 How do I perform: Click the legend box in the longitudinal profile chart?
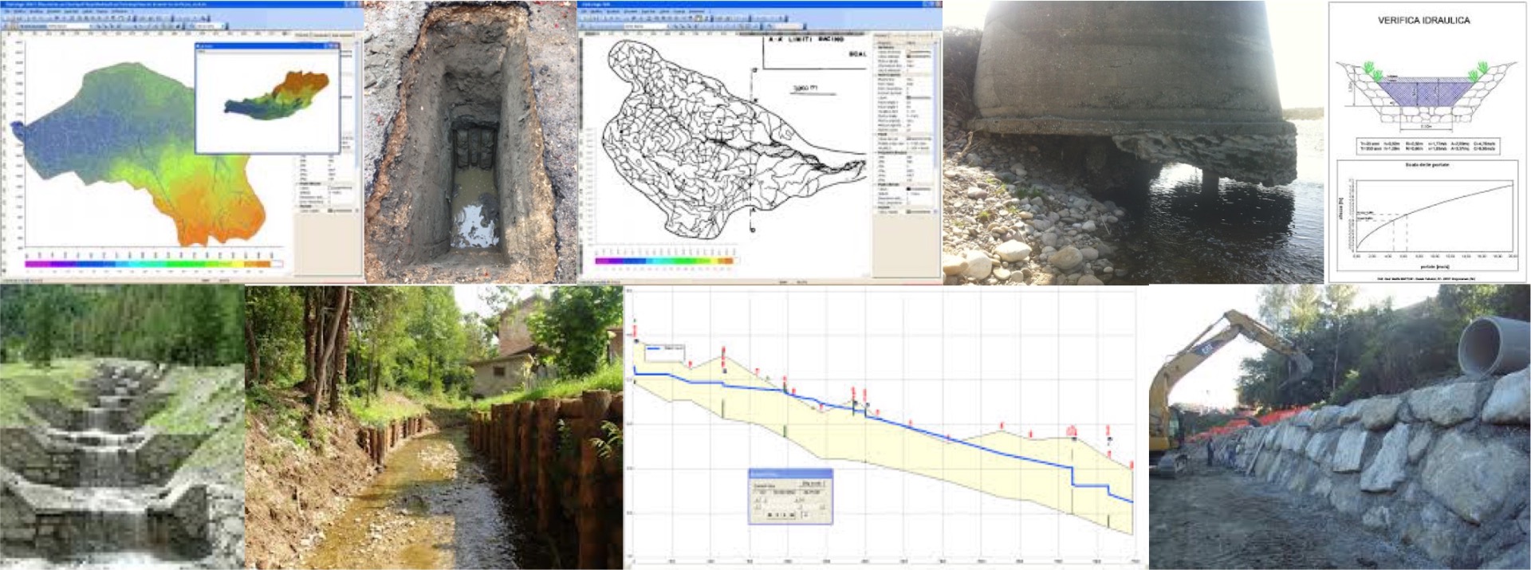(x=664, y=352)
